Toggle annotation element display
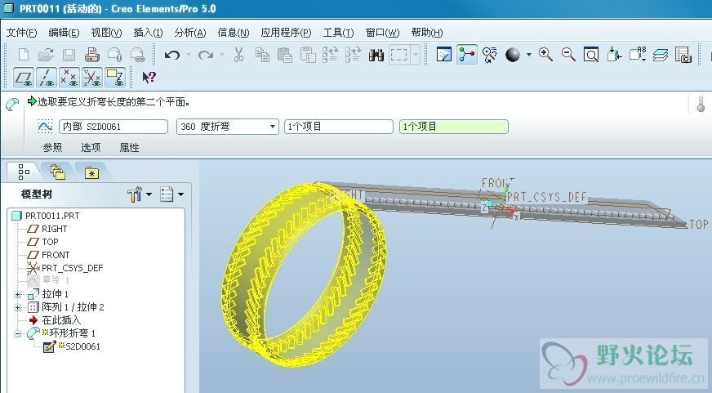712x393 pixels. coord(115,78)
